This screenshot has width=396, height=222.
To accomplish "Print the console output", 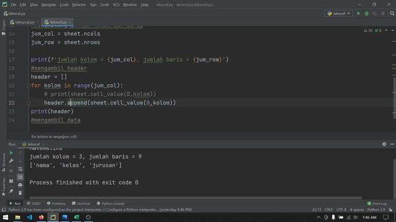I will (20, 185).
